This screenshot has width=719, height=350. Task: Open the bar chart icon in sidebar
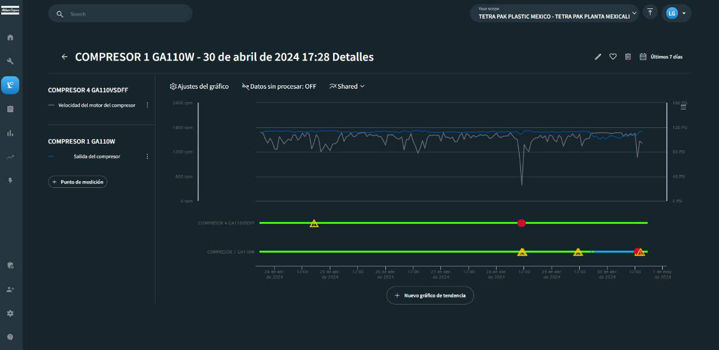10,133
